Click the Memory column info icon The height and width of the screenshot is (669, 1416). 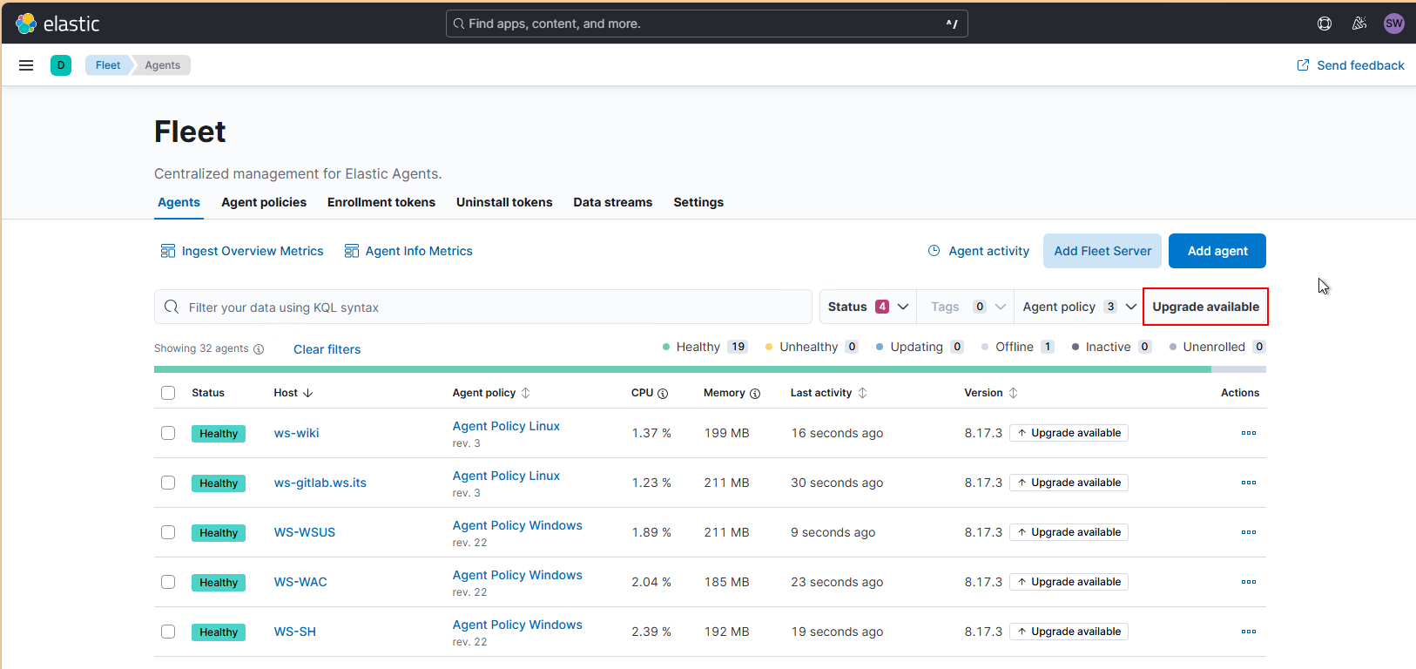point(755,394)
